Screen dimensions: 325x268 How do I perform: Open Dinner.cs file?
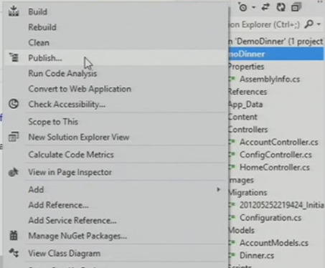pos(257,256)
